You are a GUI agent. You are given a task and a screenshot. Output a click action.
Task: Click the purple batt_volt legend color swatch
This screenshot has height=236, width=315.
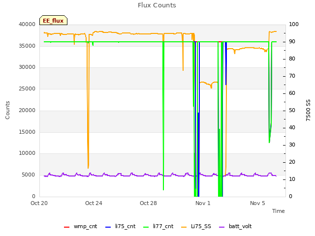tap(221, 227)
